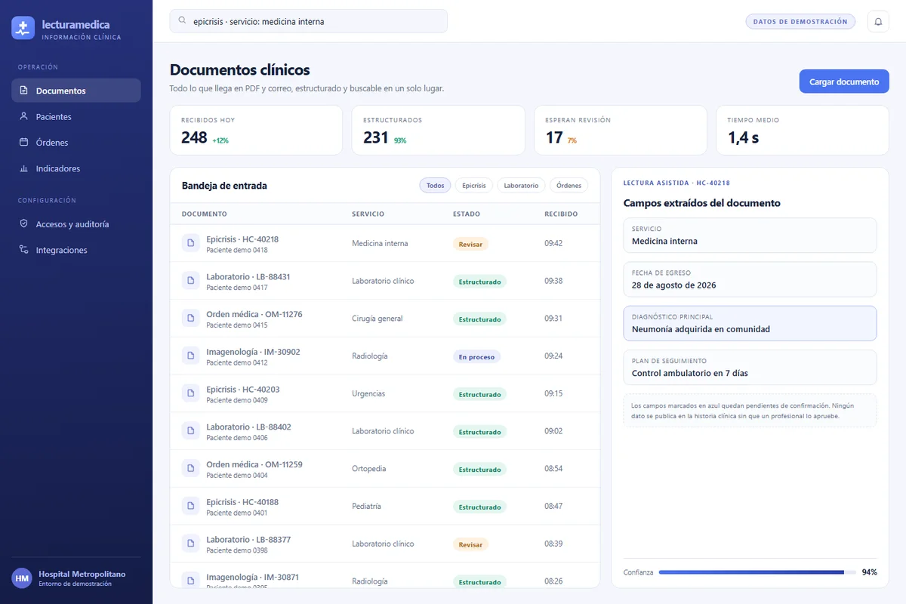Click the Accesos y auditoría shield icon
The image size is (906, 604).
23,224
